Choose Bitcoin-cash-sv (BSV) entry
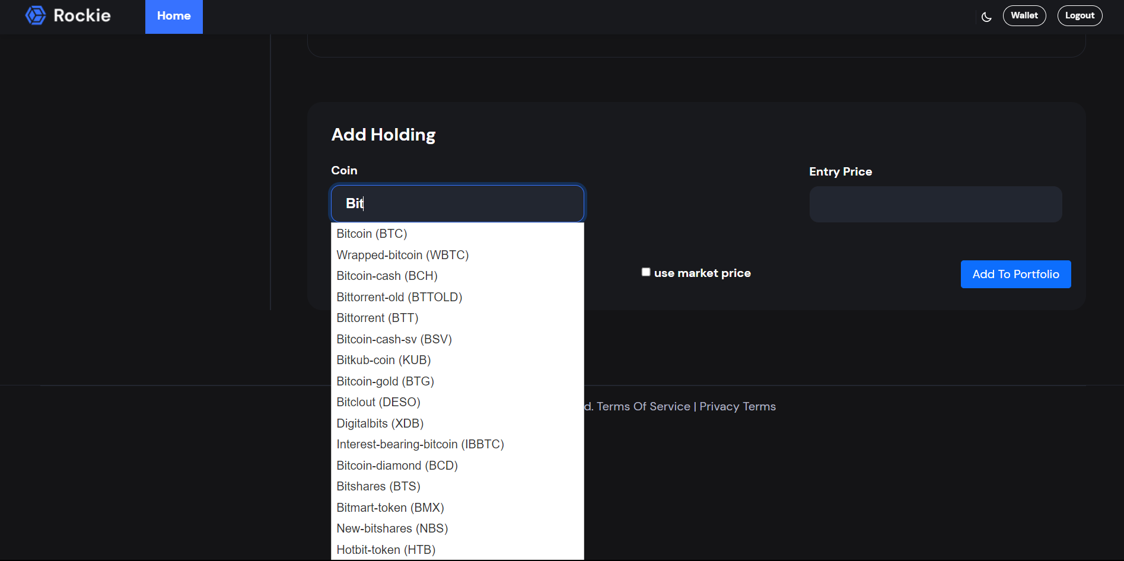The height and width of the screenshot is (561, 1124). click(457, 339)
